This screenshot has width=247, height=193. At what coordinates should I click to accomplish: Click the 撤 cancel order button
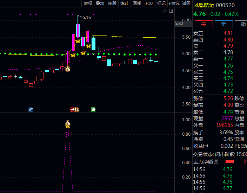tap(242, 24)
